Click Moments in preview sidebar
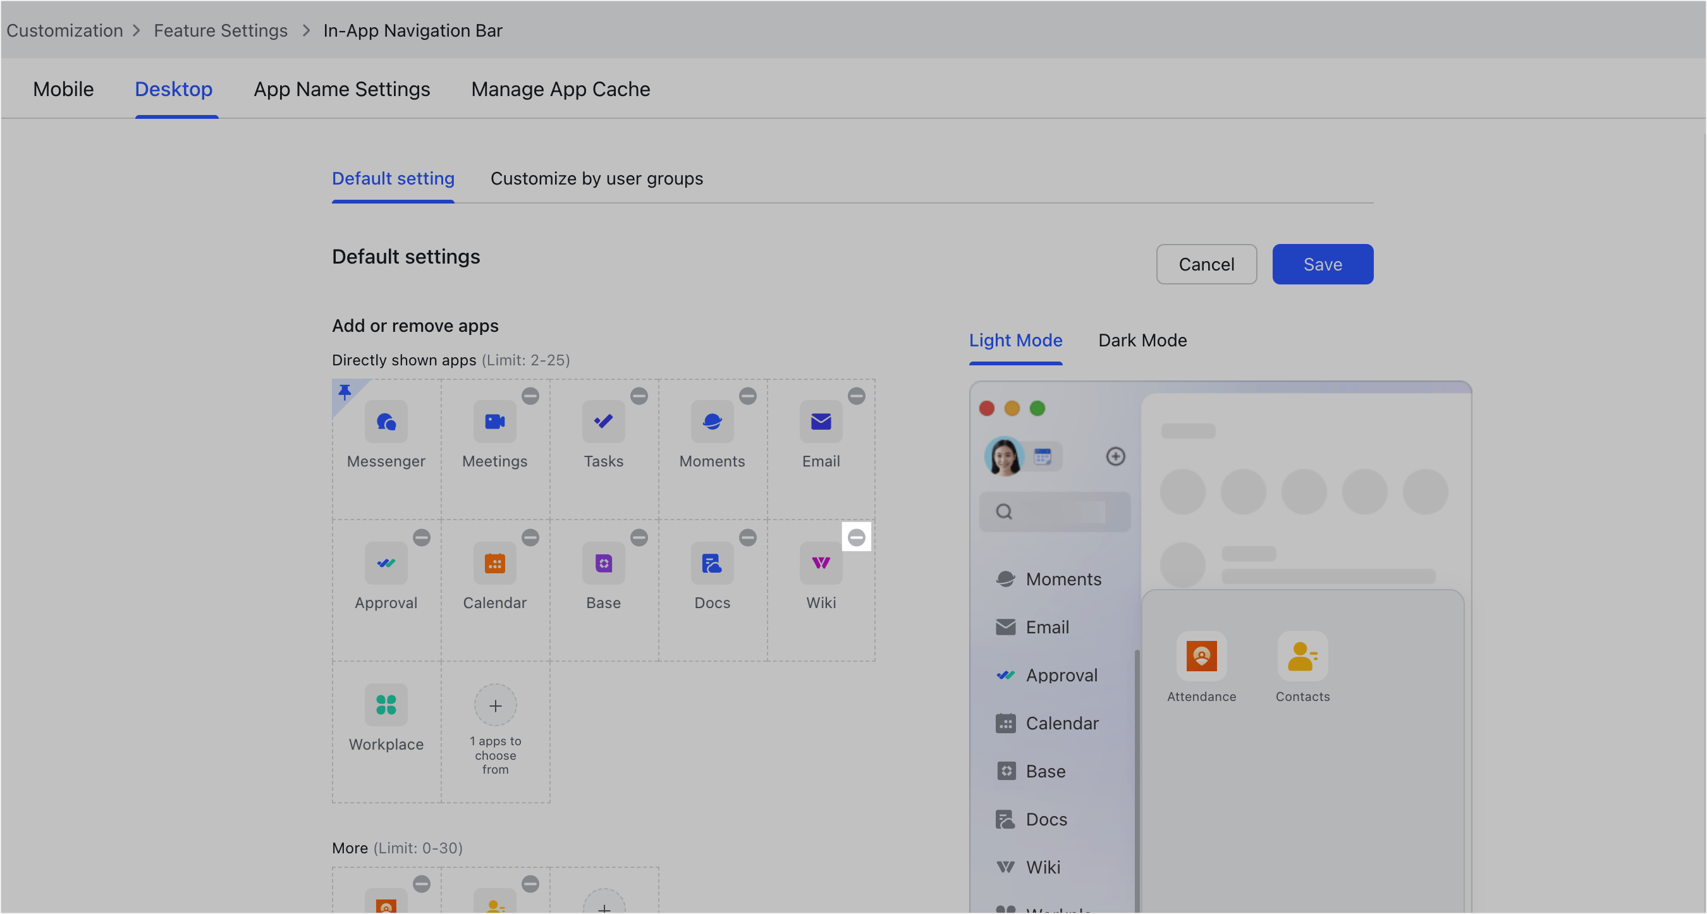Viewport: 1707px width, 914px height. click(x=1048, y=579)
